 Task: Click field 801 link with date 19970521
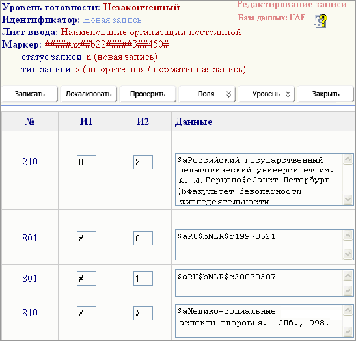tap(30, 238)
